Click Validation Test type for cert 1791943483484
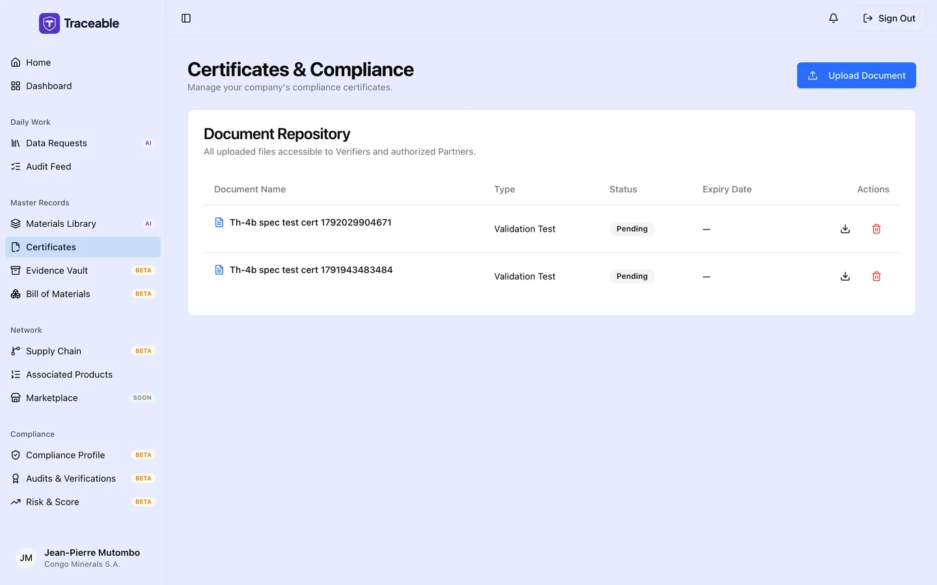Viewport: 937px width, 585px height. click(524, 276)
